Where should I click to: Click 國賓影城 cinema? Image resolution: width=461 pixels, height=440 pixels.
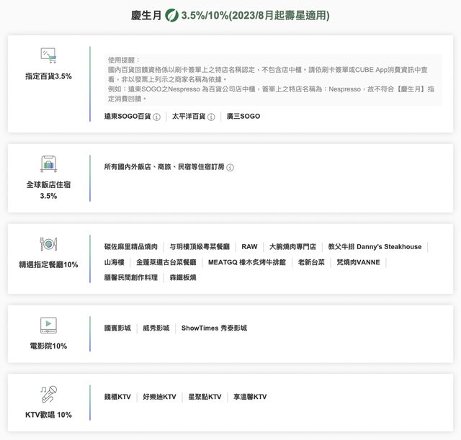(117, 328)
